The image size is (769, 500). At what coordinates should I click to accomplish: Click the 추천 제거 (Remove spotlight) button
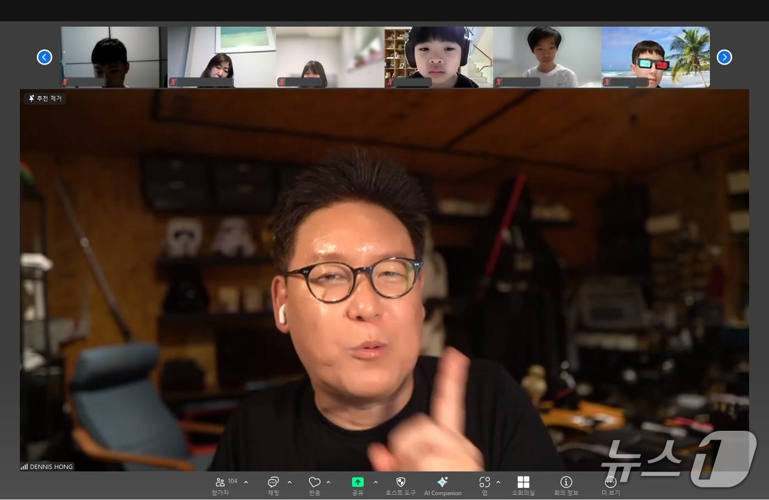[x=45, y=98]
